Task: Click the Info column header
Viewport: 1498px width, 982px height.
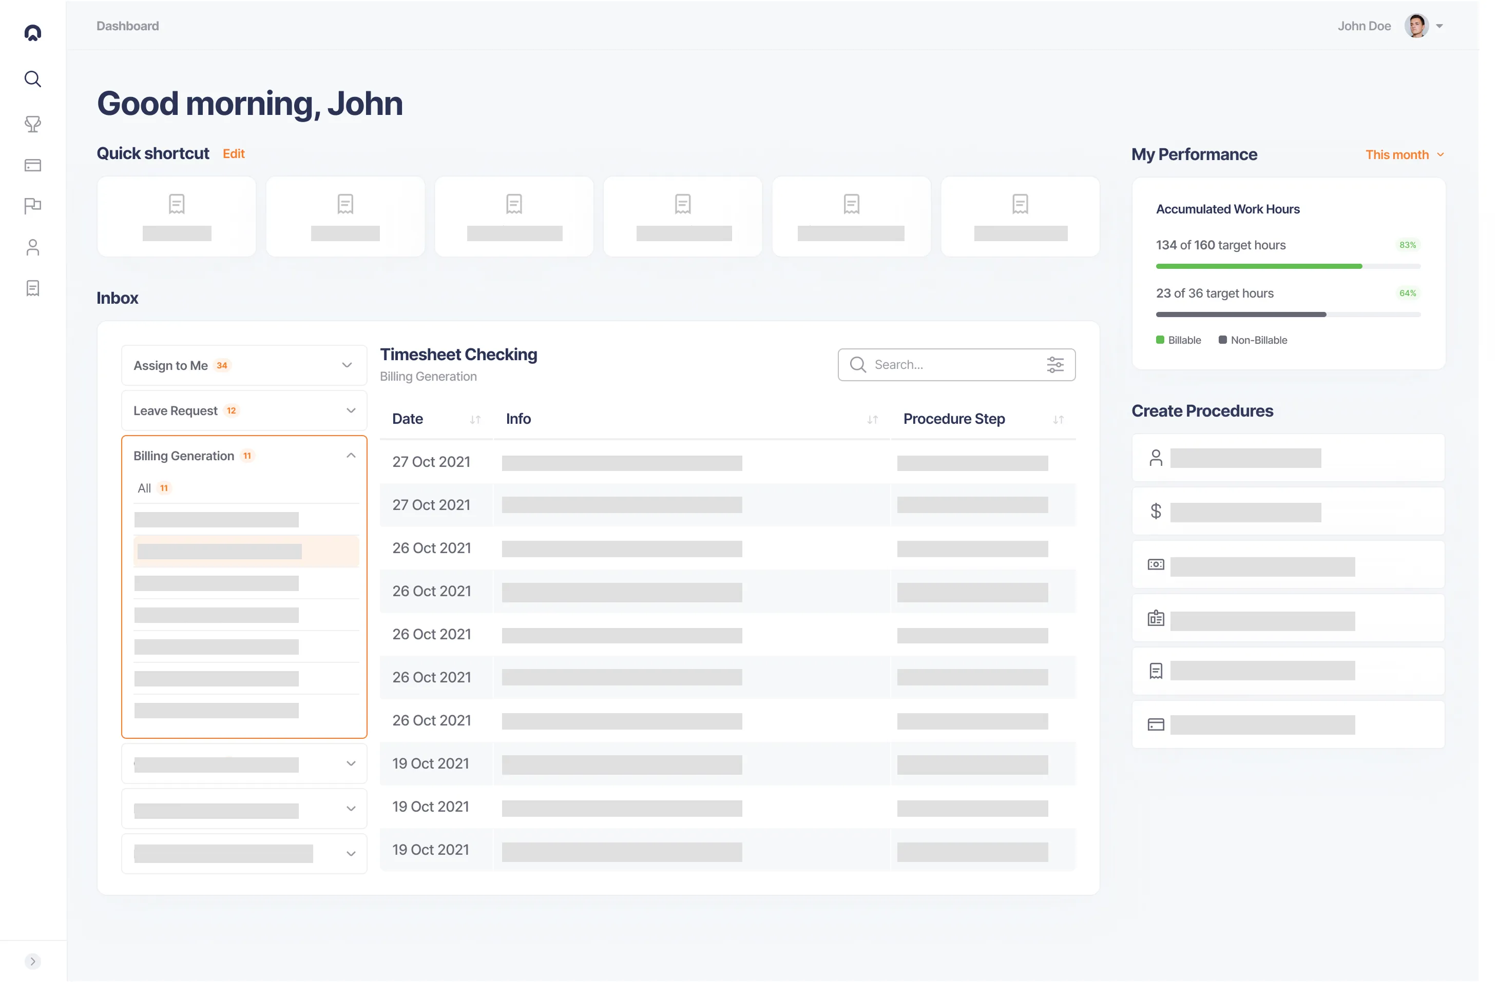Action: click(518, 418)
